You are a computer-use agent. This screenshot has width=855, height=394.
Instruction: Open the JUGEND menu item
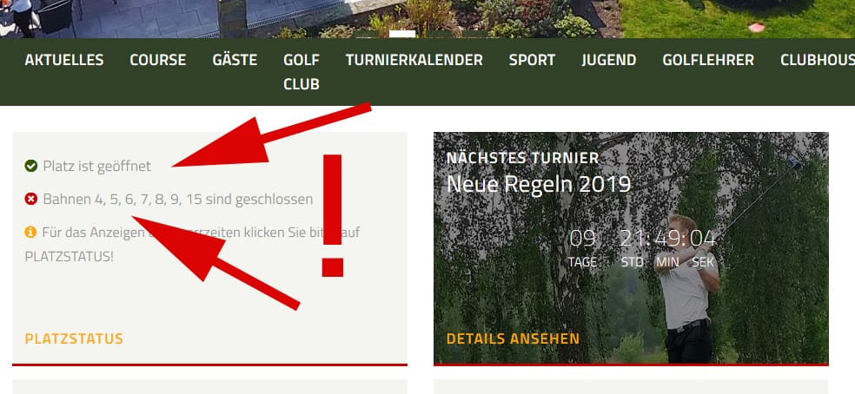pos(609,60)
